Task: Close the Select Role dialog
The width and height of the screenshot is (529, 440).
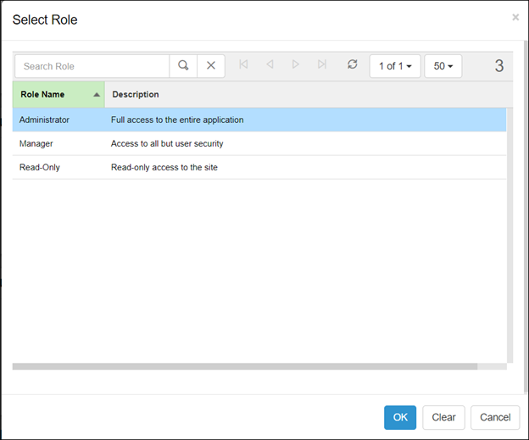Action: pyautogui.click(x=515, y=17)
